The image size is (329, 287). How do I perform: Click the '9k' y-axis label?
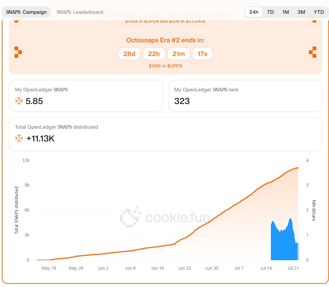(x=27, y=185)
